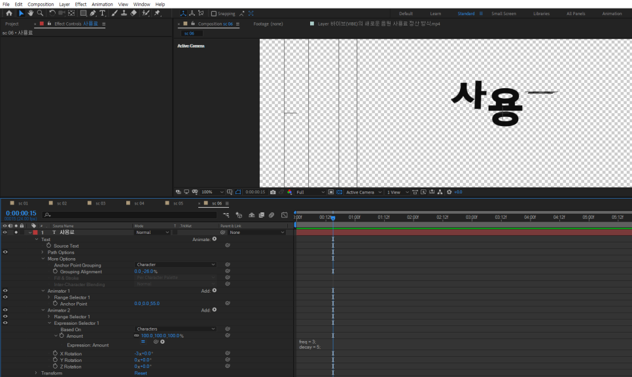This screenshot has height=377, width=632.
Task: Click Animator 1 Add button
Action: 215,291
